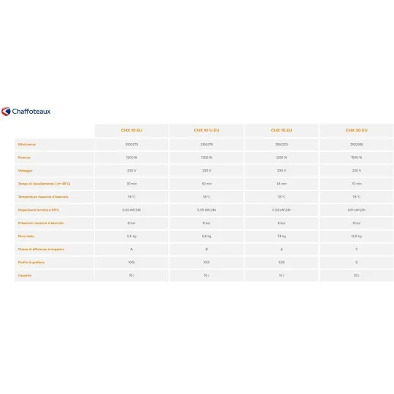Select the XXS profile under CHX 10 EU
Screen dimensions: 394x394
131,263
